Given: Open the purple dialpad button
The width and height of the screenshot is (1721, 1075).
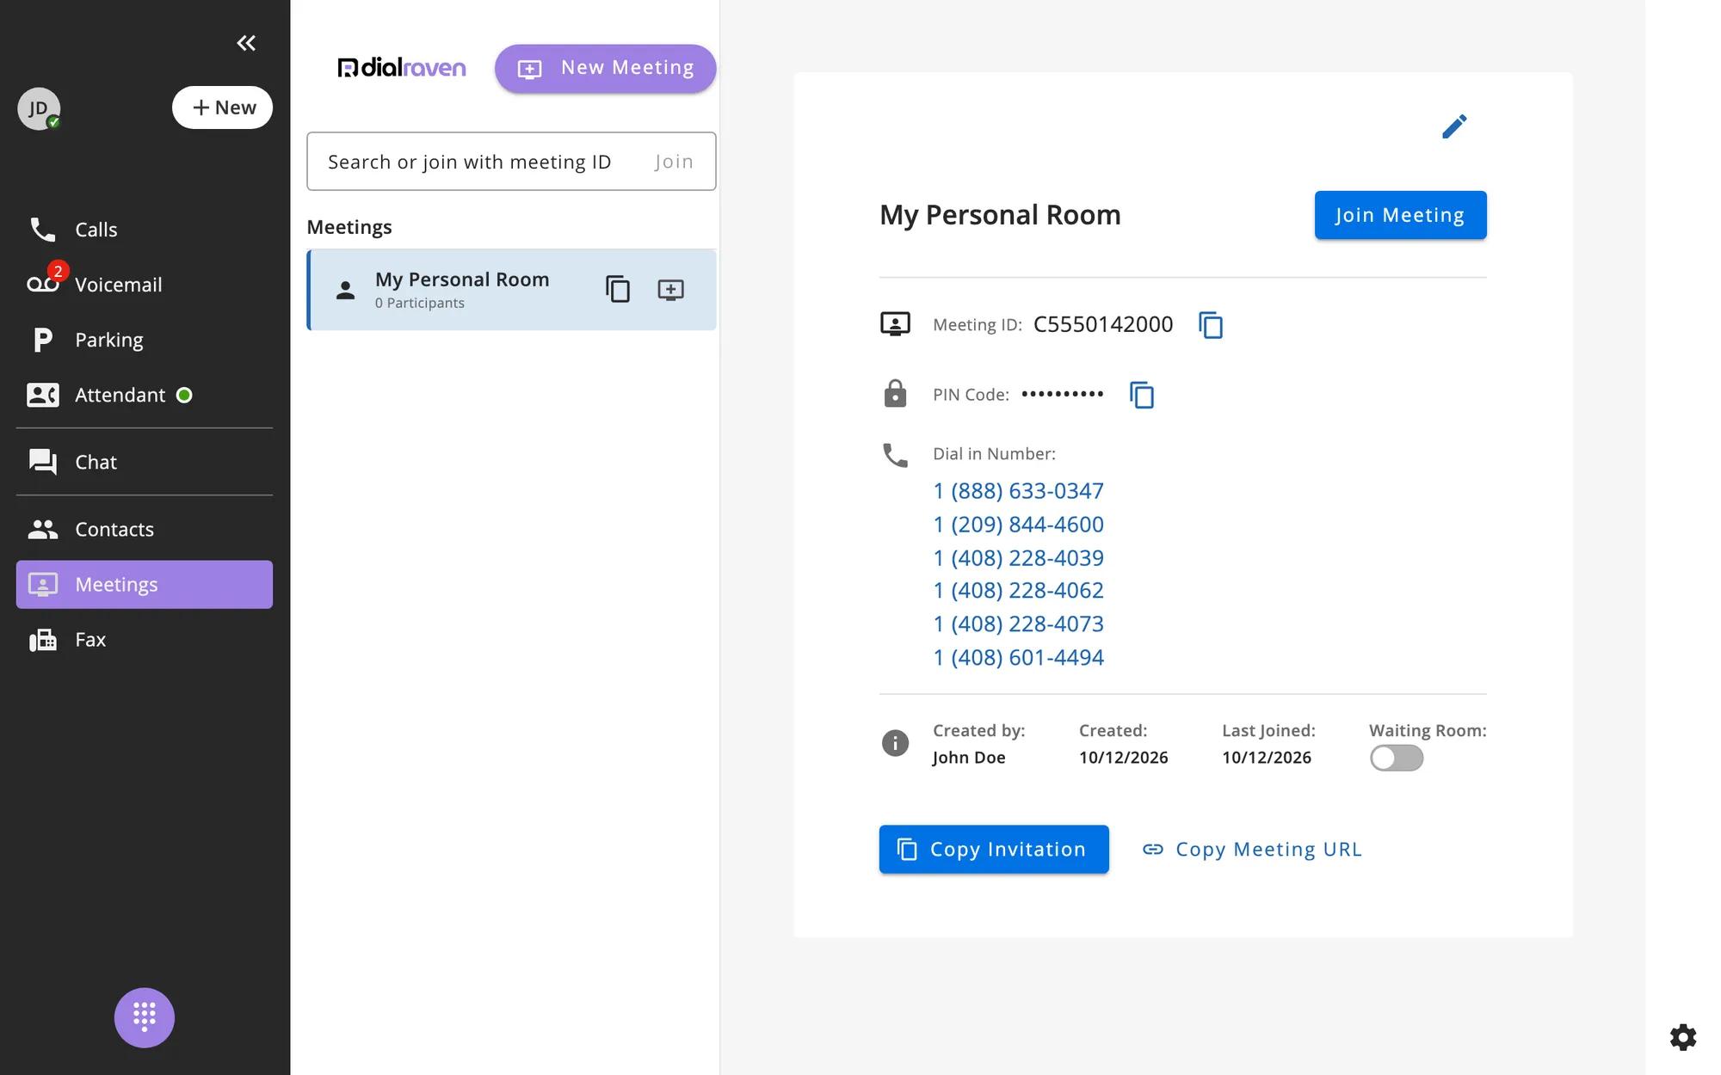Looking at the screenshot, I should pos(145,1017).
